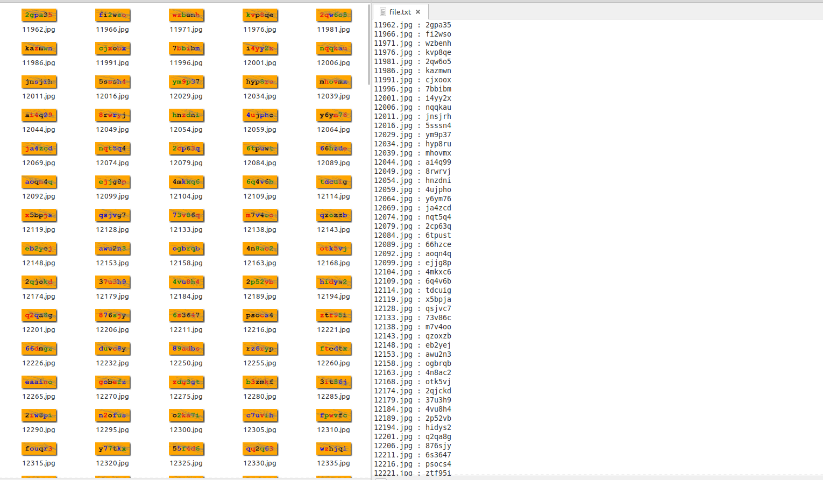Click the file name label 12148.jpg
This screenshot has height=480, width=823.
click(x=39, y=263)
